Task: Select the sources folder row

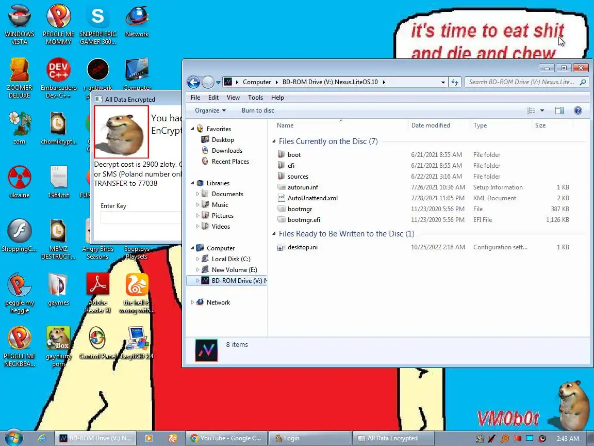Action: [424, 177]
